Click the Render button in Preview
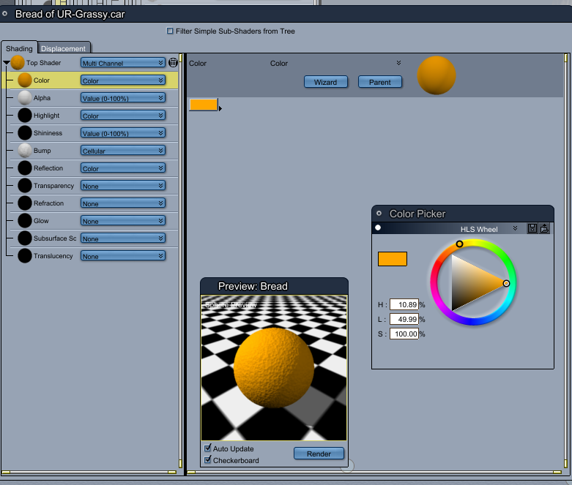This screenshot has height=485, width=572. 319,454
